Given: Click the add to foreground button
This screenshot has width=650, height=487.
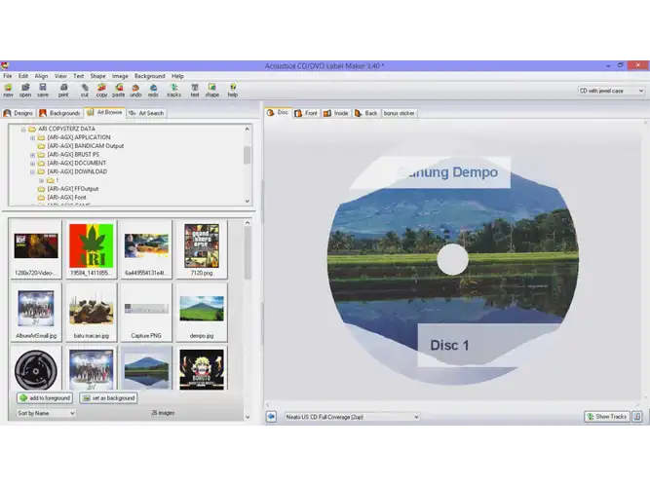Looking at the screenshot, I should [45, 398].
